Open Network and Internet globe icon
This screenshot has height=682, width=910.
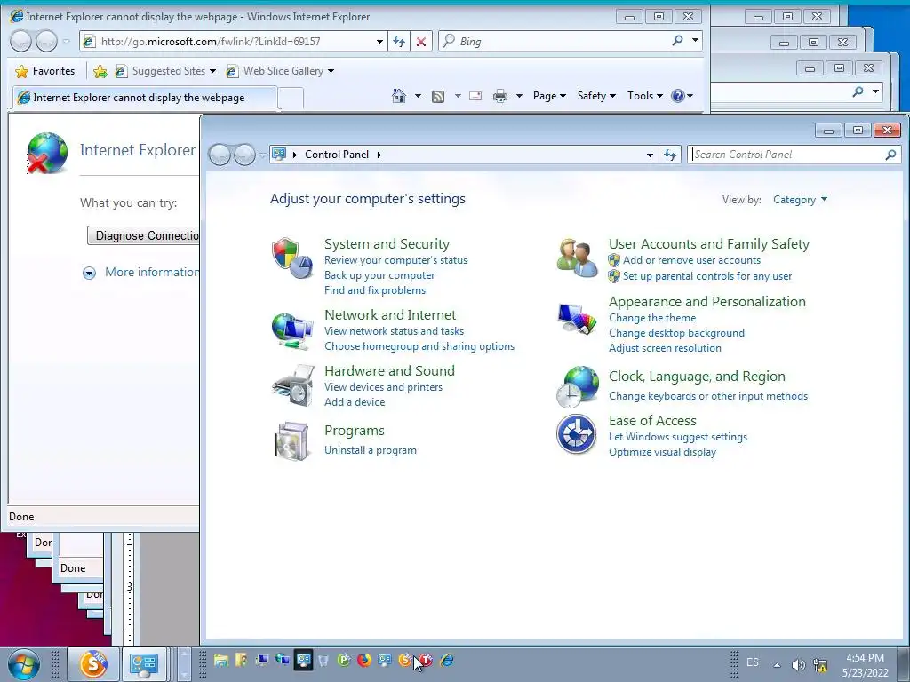(x=292, y=331)
